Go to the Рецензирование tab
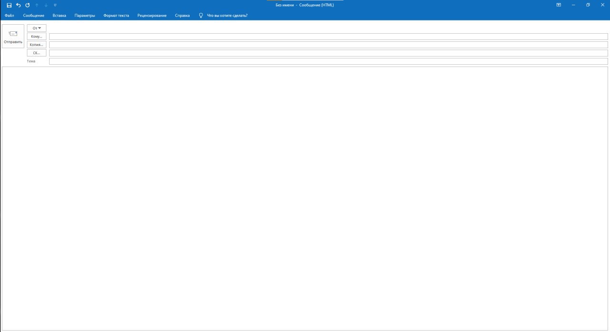The width and height of the screenshot is (610, 332). coord(152,15)
